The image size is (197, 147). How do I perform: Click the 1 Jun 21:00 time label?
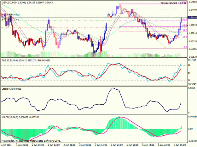click(x=22, y=145)
